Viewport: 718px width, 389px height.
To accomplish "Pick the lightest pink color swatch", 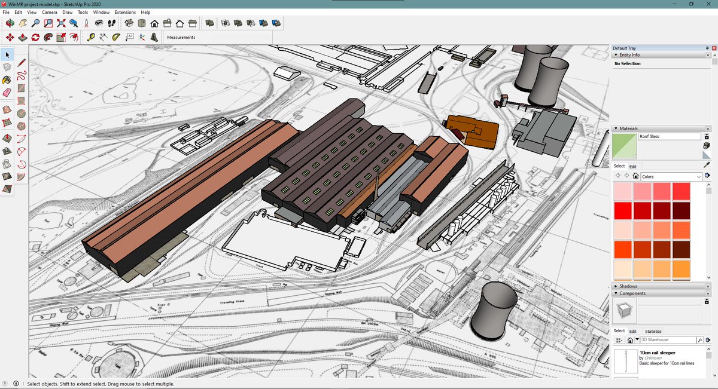I will pyautogui.click(x=623, y=191).
